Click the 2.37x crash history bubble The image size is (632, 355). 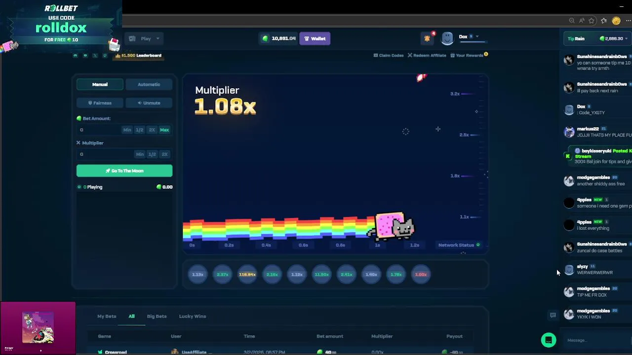tap(223, 275)
